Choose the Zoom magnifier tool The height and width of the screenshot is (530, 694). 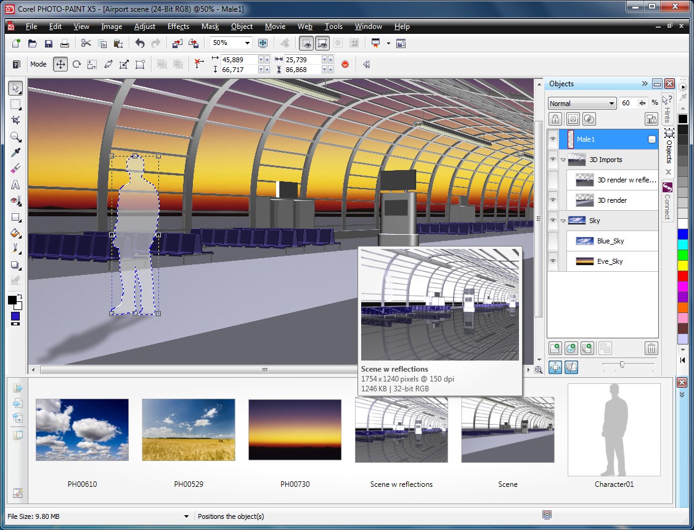coord(16,136)
